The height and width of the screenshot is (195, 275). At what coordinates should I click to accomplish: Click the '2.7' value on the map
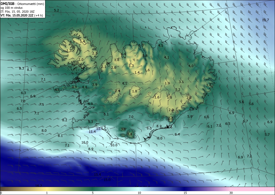click(171, 118)
